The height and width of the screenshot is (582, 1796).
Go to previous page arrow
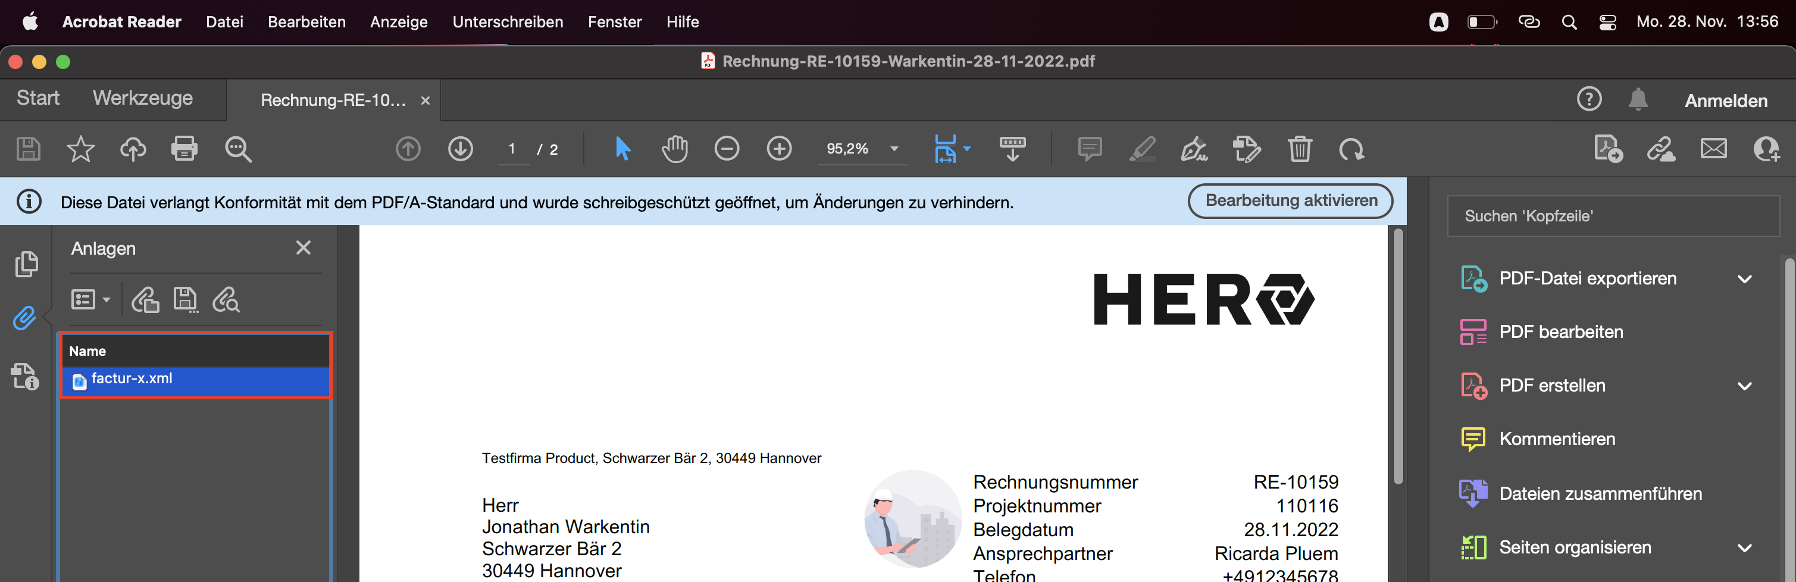click(408, 149)
